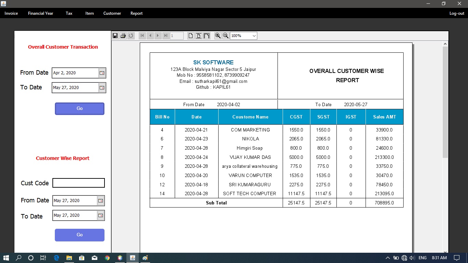468x263 pixels.
Task: Click the previous page arrow icon
Action: (150, 36)
